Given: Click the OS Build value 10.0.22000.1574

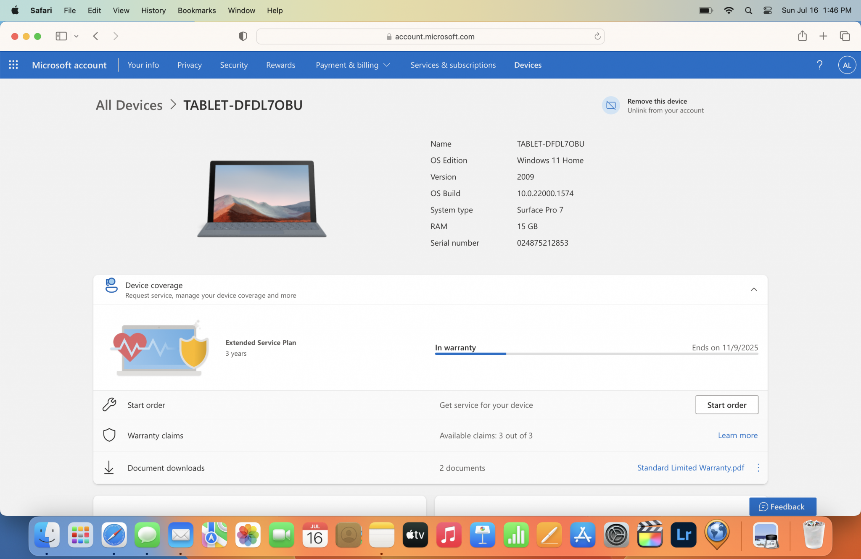Looking at the screenshot, I should 545,193.
